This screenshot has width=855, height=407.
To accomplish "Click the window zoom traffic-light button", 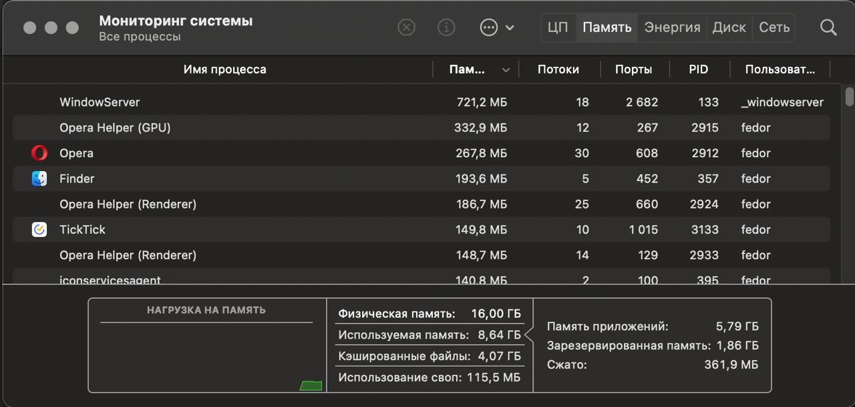I will (72, 27).
